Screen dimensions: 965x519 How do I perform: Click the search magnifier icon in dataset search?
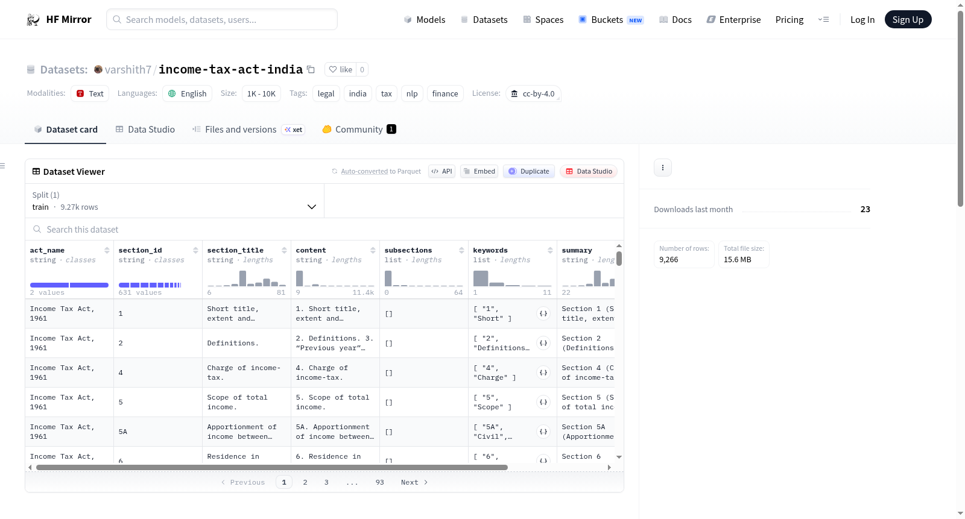click(37, 229)
